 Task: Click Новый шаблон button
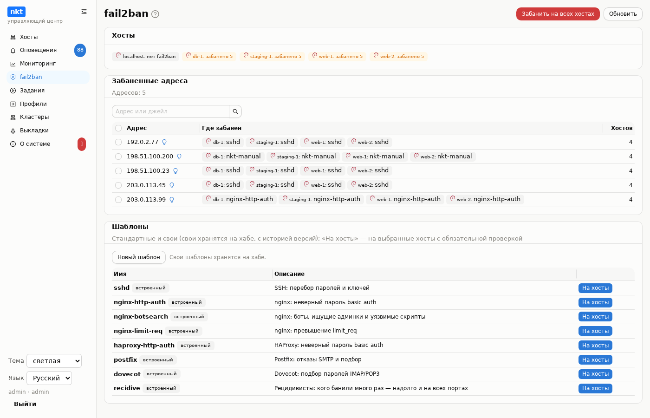[x=139, y=257]
